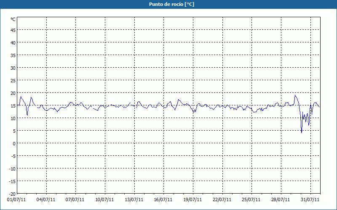Click the 20 y-axis label
337x210 pixels.
coord(13,93)
